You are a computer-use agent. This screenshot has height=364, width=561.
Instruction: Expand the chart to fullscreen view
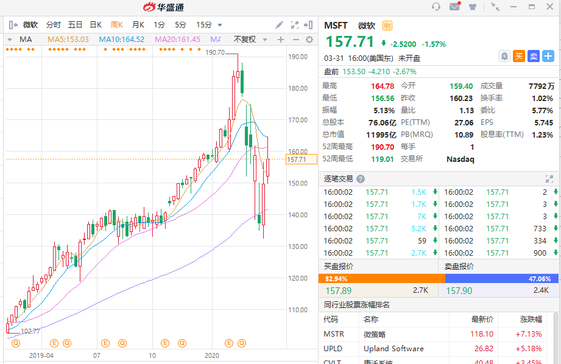pos(295,25)
